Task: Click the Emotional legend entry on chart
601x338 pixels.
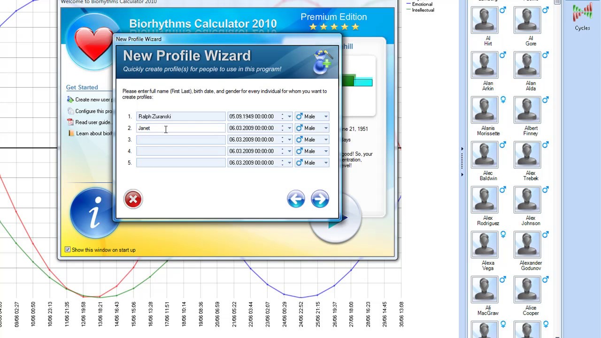Action: (x=418, y=4)
